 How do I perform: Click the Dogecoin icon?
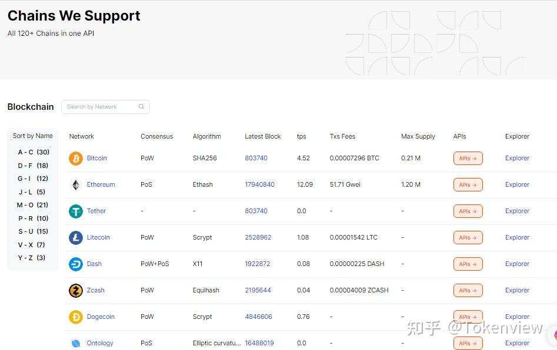click(75, 317)
